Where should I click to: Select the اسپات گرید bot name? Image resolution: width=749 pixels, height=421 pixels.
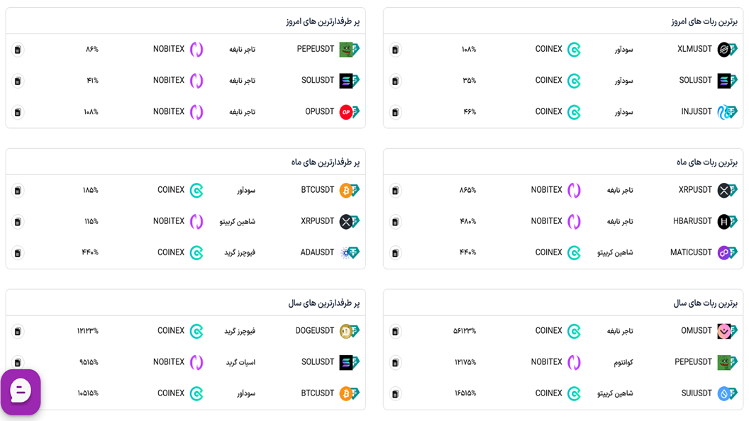click(240, 362)
